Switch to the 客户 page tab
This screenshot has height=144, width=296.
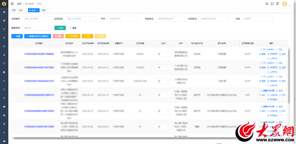pyautogui.click(x=22, y=10)
